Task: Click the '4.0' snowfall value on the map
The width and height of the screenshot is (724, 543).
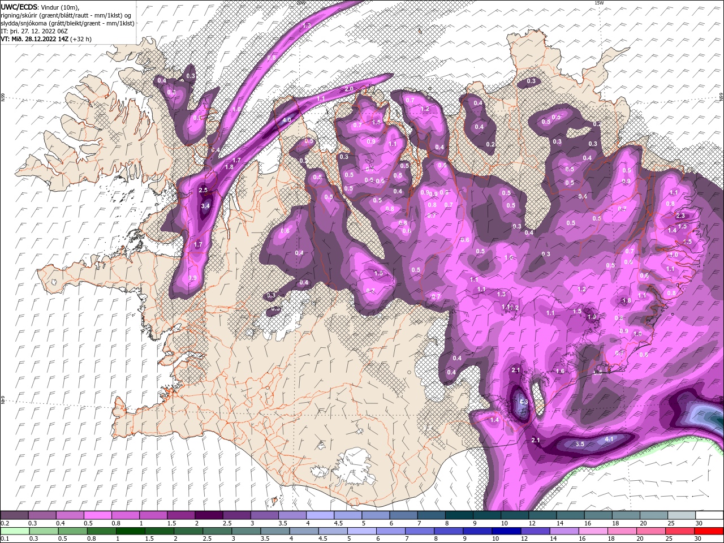Action: point(286,120)
